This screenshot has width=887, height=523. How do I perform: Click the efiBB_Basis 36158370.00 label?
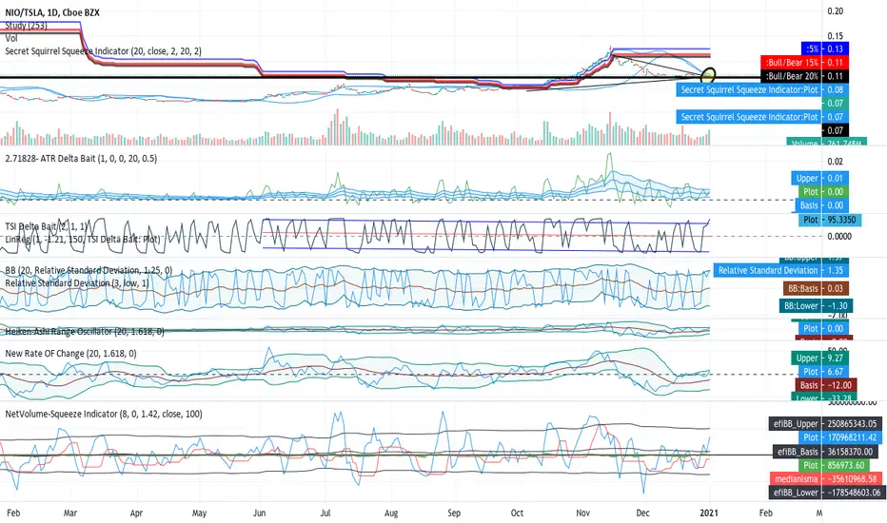(826, 452)
